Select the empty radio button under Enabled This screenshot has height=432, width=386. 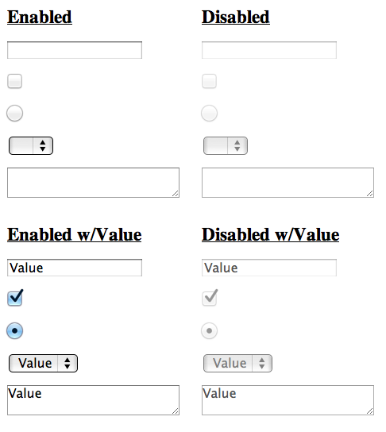coord(14,113)
